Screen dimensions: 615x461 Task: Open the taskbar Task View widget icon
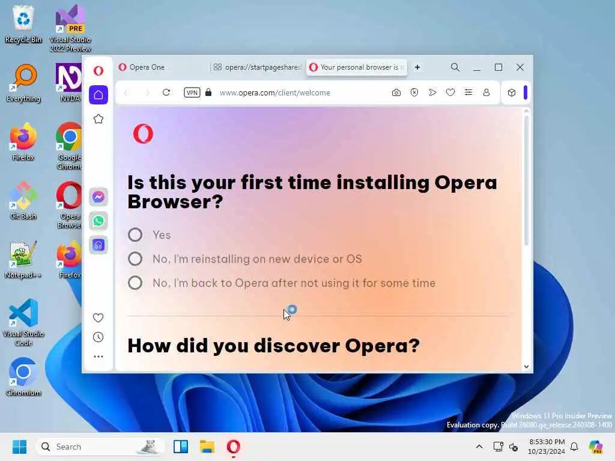[x=181, y=447]
